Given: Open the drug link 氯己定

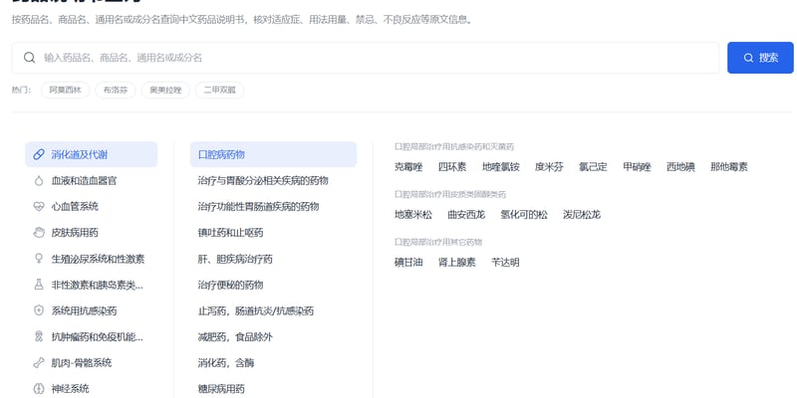Looking at the screenshot, I should point(593,167).
